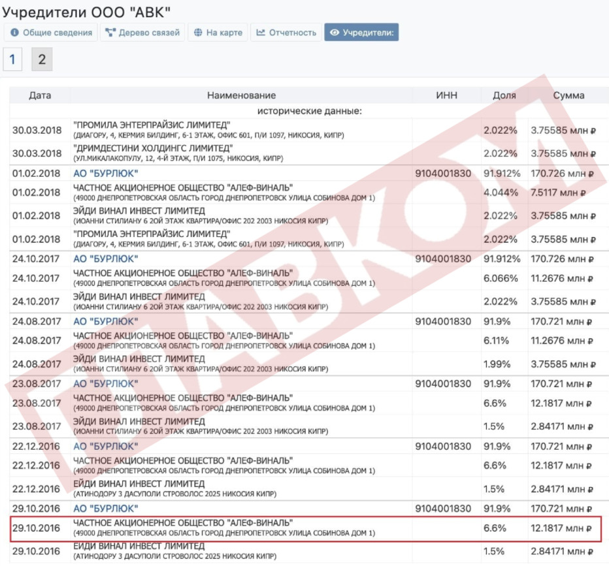Go to page 1 of founders list

pyautogui.click(x=12, y=60)
